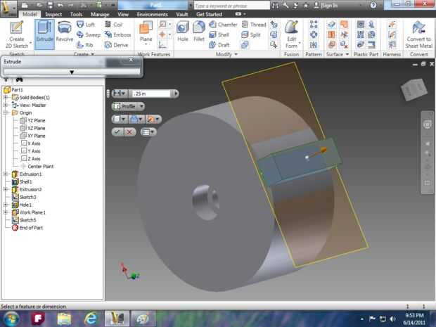Open the extents type dropdown
Screen dimensions: 436x327
click(x=120, y=94)
